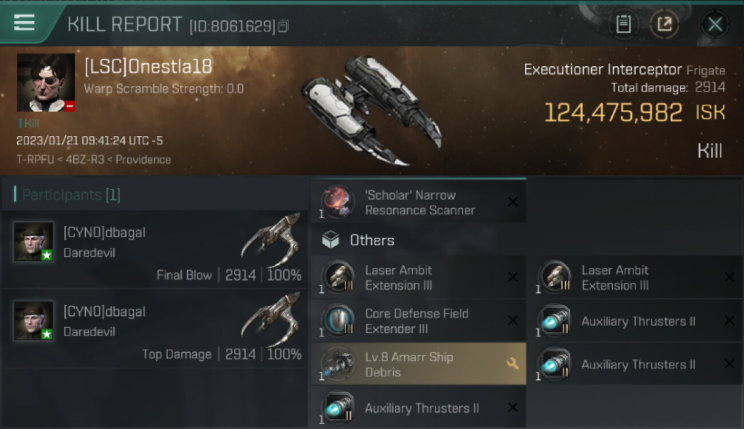This screenshot has height=429, width=744.
Task: Open the hamburger menu icon
Action: click(x=24, y=22)
